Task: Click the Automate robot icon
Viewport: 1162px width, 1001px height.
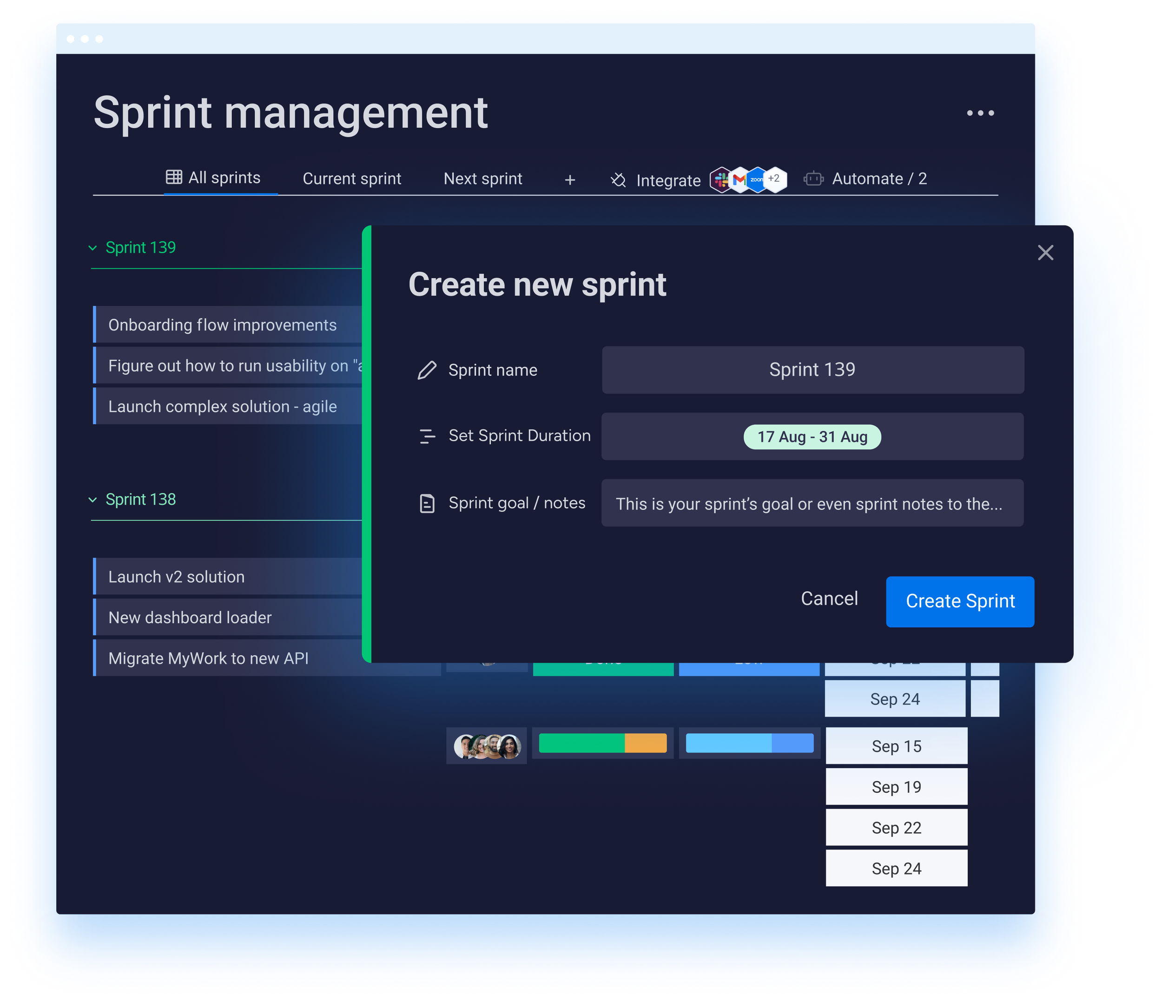Action: [813, 179]
